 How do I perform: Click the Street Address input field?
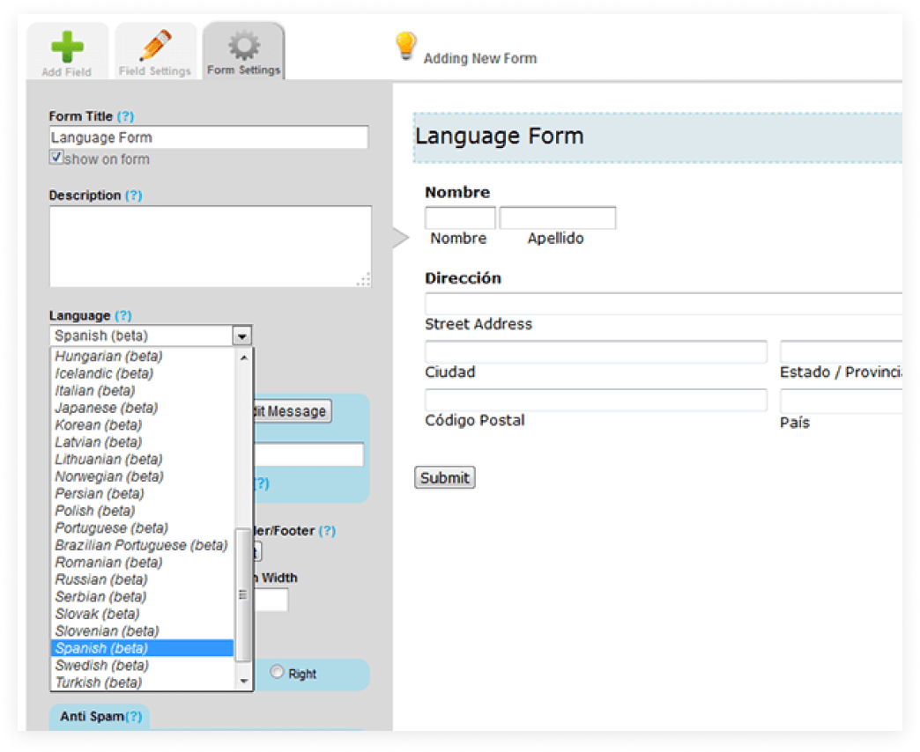[663, 304]
